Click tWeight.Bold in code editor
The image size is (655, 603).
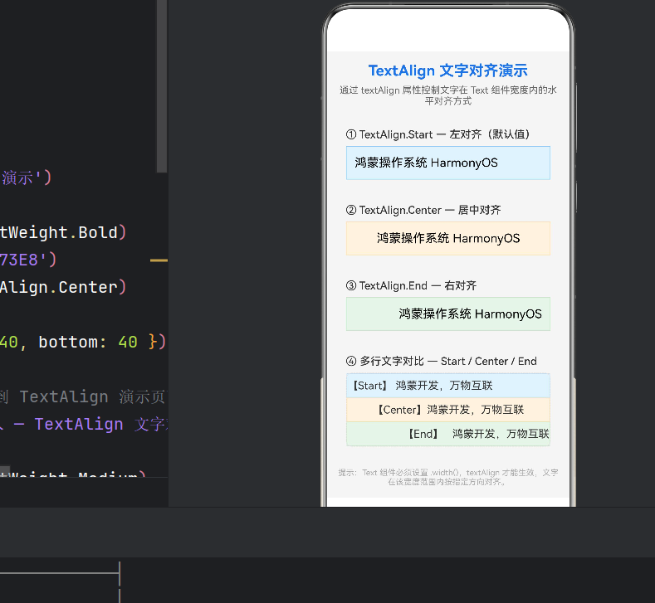tap(62, 232)
